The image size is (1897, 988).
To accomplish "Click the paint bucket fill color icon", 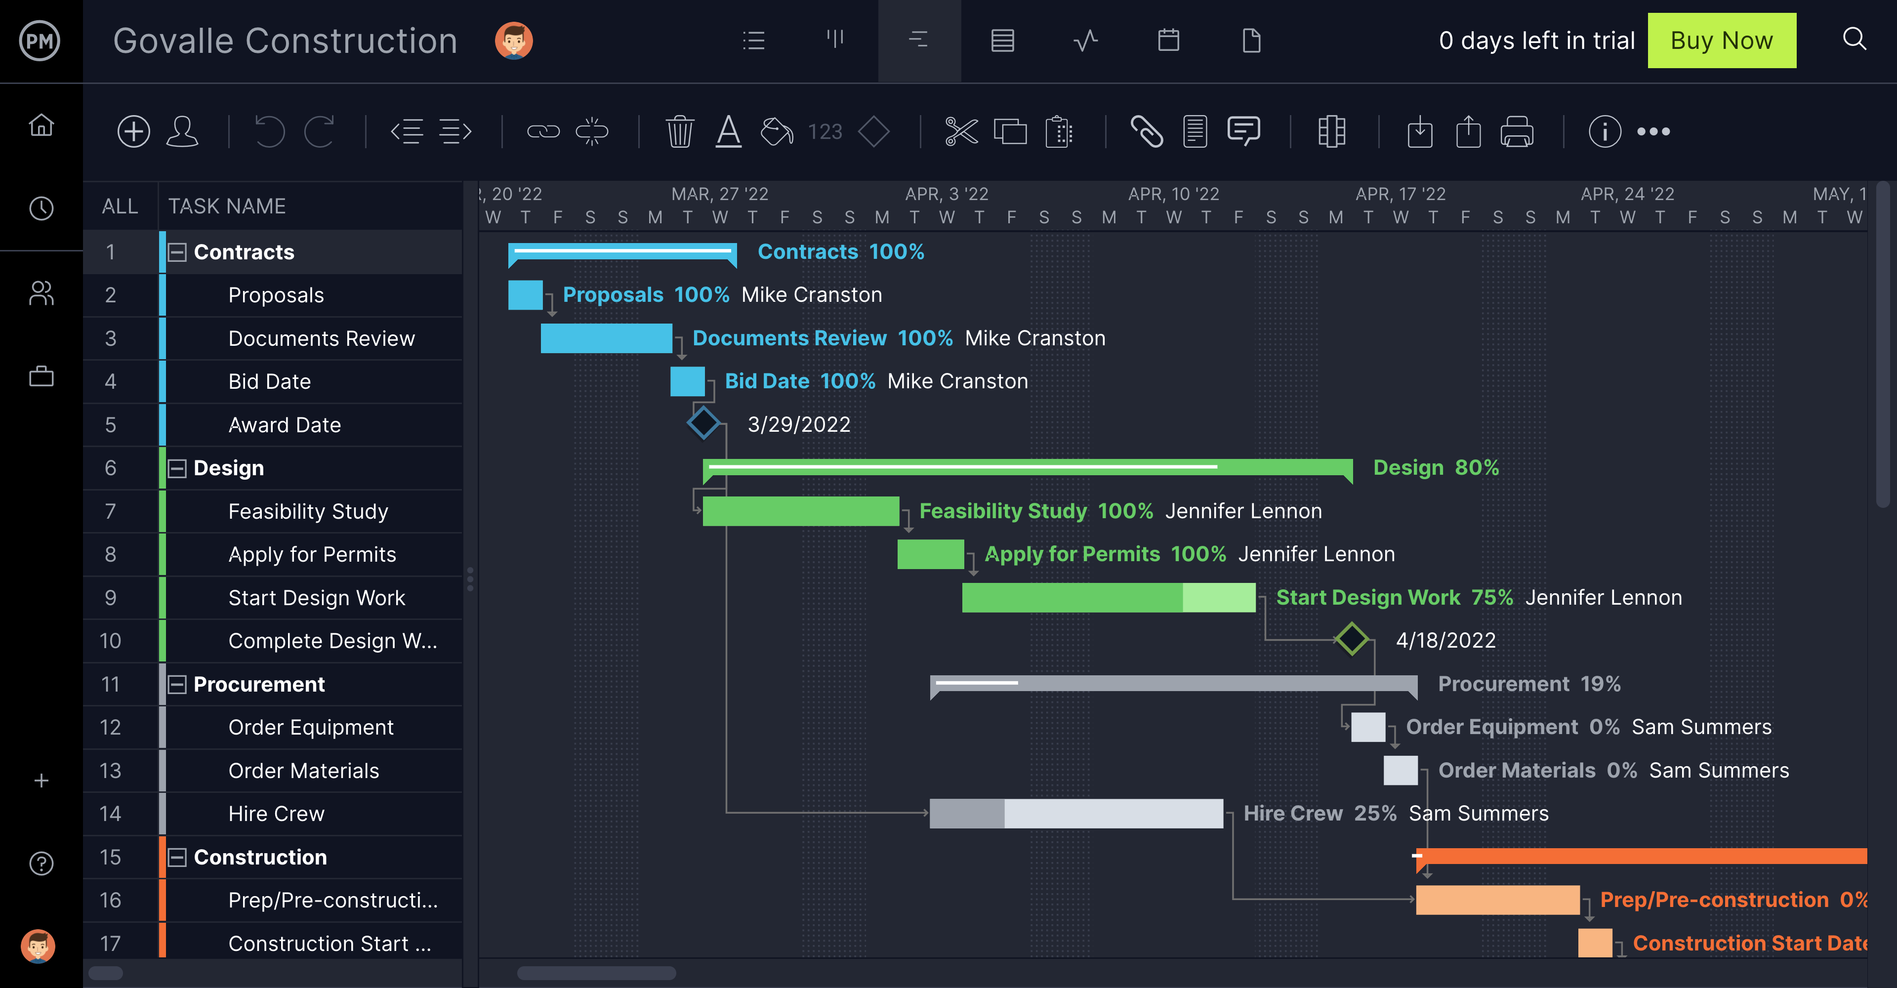I will (x=776, y=132).
